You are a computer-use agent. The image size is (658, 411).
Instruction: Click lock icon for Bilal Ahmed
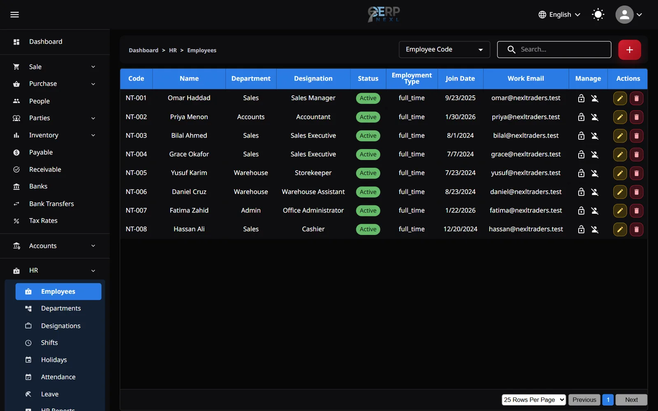click(581, 136)
